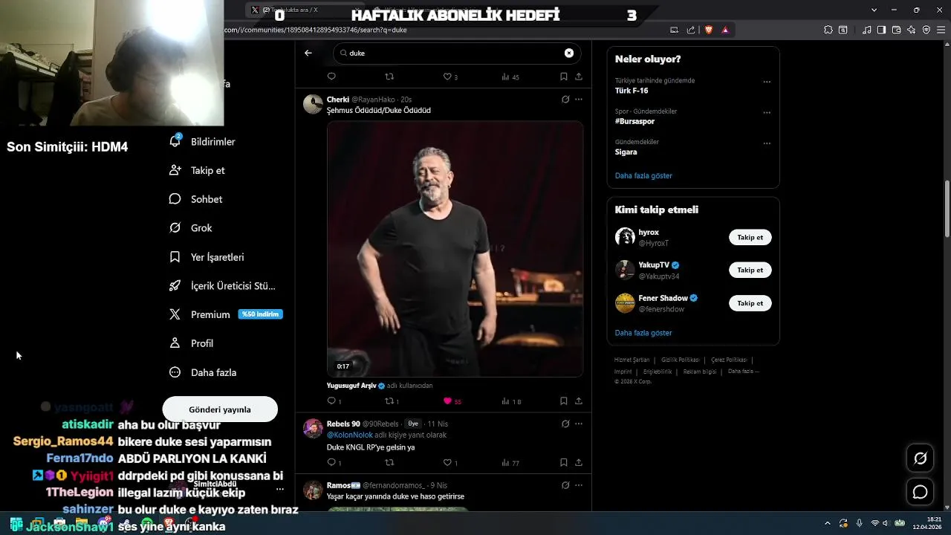Open browser extensions puzzle icon
Viewport: 951px width, 535px height.
[828, 30]
